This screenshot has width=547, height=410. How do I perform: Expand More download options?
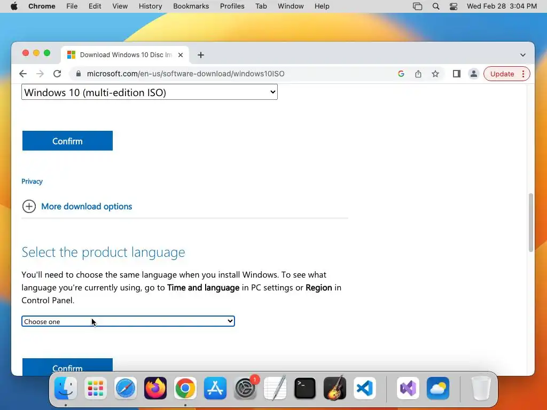pos(29,207)
